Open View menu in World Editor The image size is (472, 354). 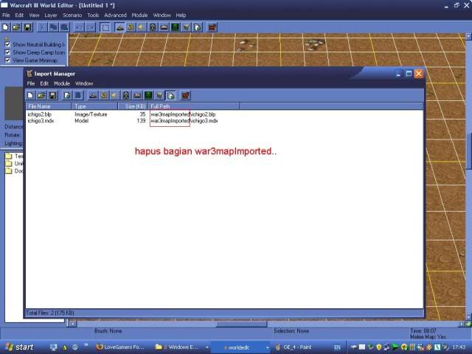point(34,15)
